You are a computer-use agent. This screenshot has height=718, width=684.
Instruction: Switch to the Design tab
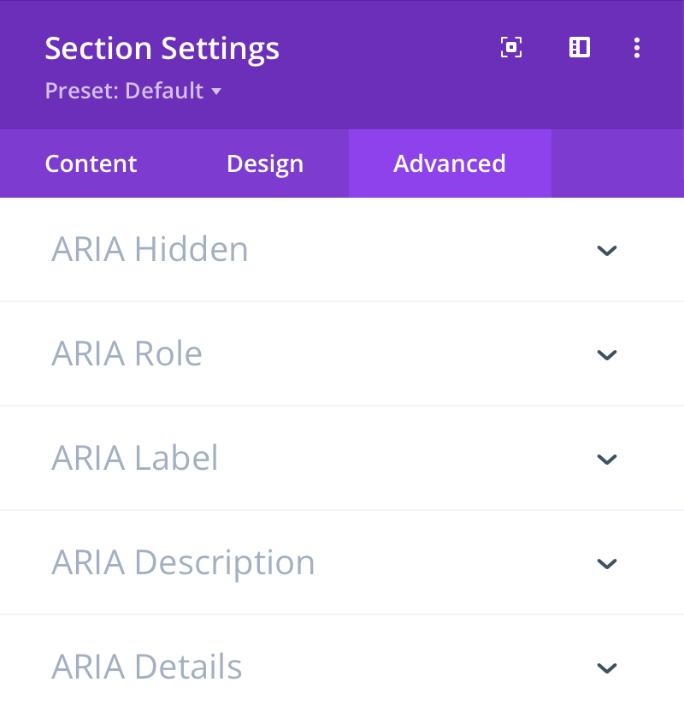tap(264, 163)
